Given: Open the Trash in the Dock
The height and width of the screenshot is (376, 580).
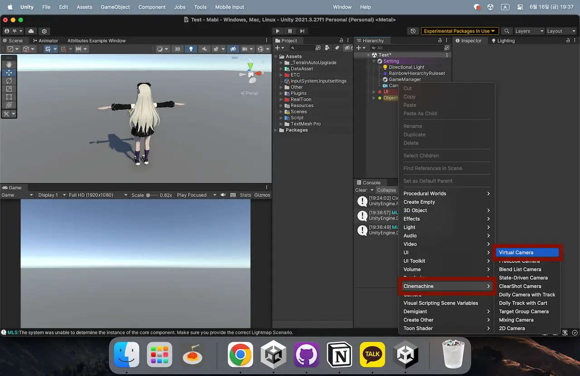Looking at the screenshot, I should coord(454,354).
